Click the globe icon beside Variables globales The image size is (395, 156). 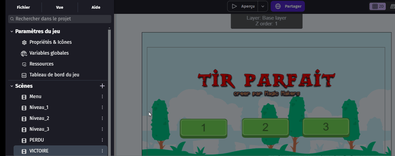click(24, 53)
